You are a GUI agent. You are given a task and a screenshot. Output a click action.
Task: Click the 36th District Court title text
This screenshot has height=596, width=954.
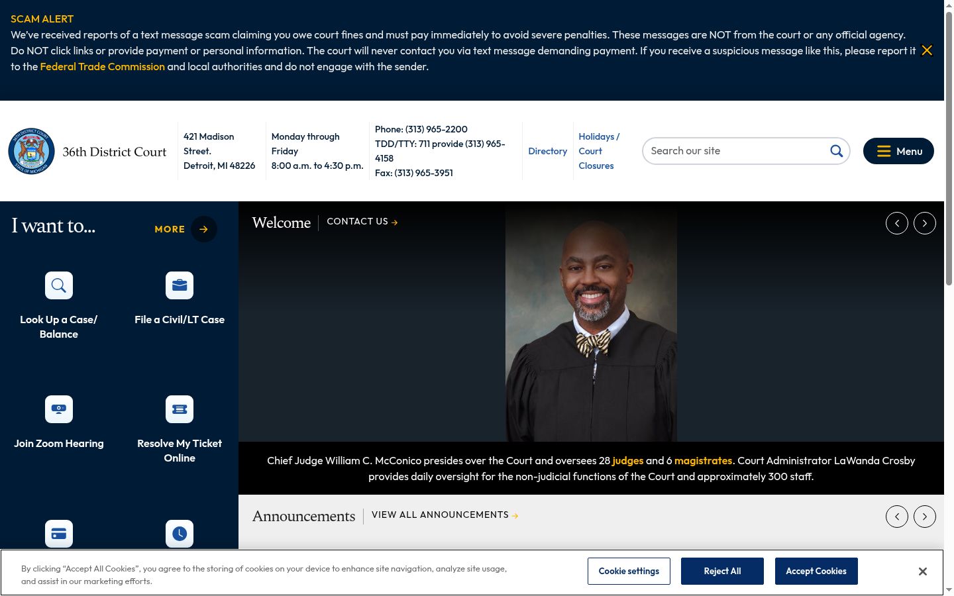[115, 152]
